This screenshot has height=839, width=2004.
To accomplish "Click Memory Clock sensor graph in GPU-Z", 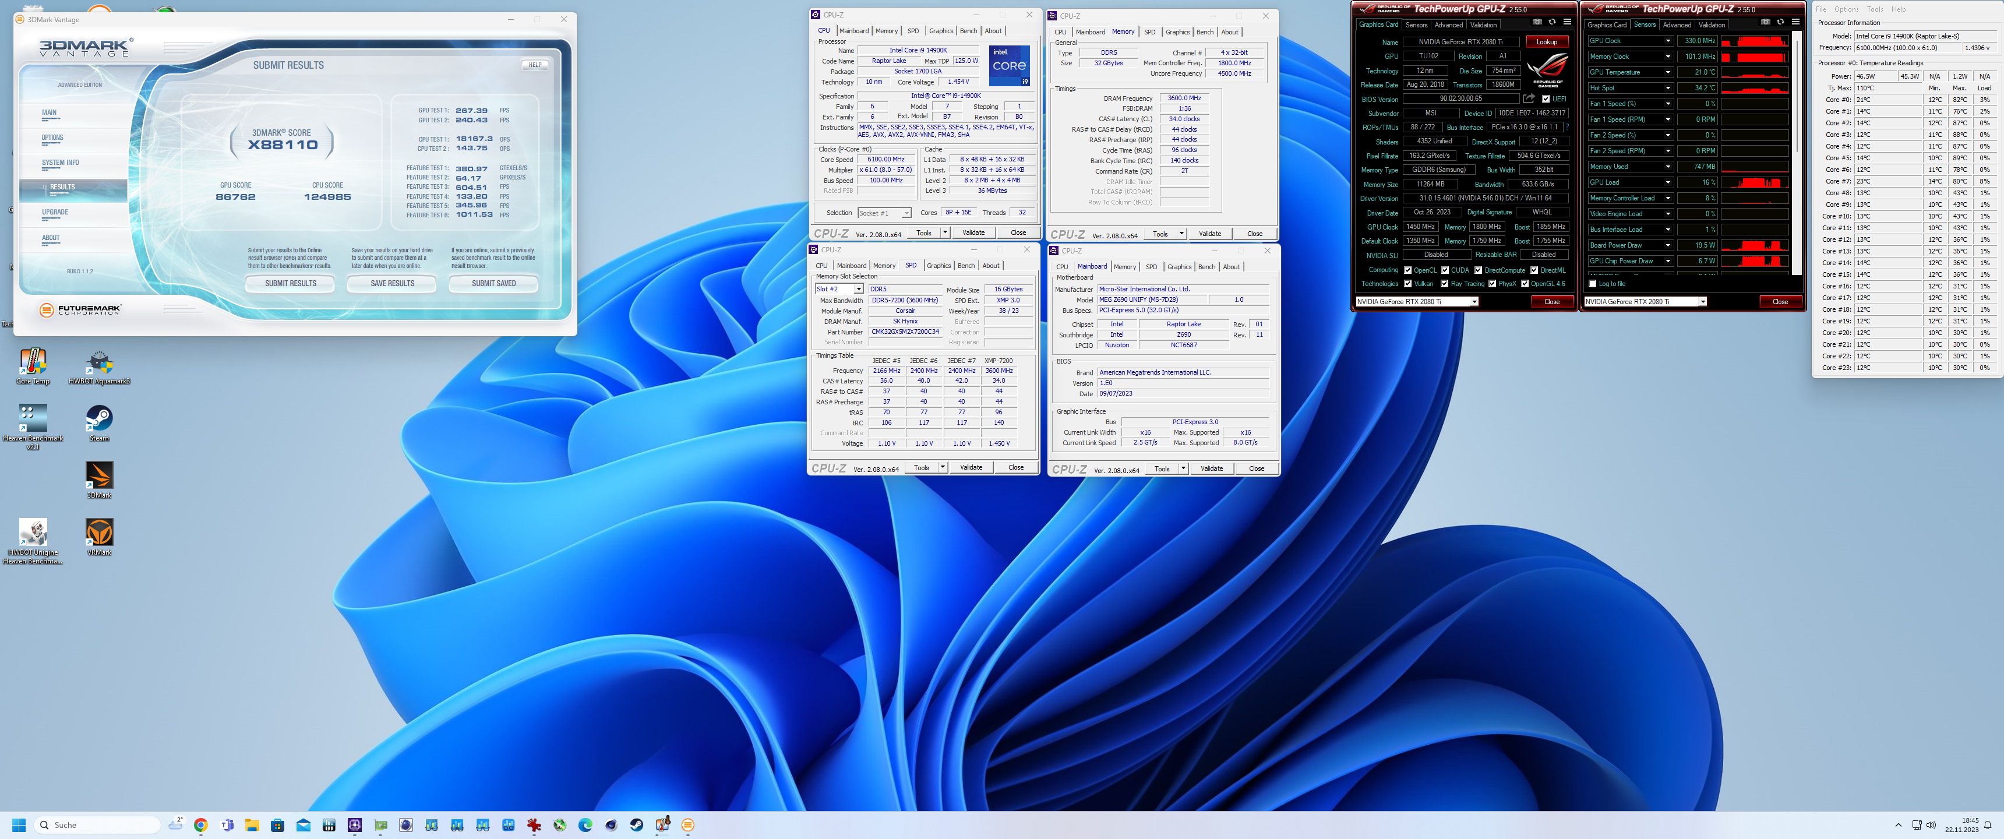I will click(1754, 57).
